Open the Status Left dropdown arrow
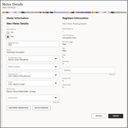 [56, 98]
